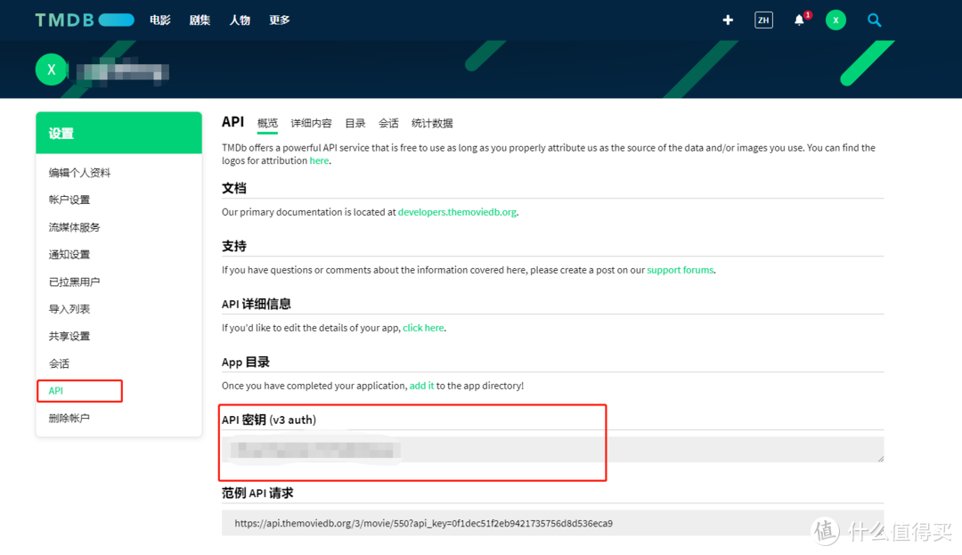Switch to the 概览 tab

click(x=267, y=123)
